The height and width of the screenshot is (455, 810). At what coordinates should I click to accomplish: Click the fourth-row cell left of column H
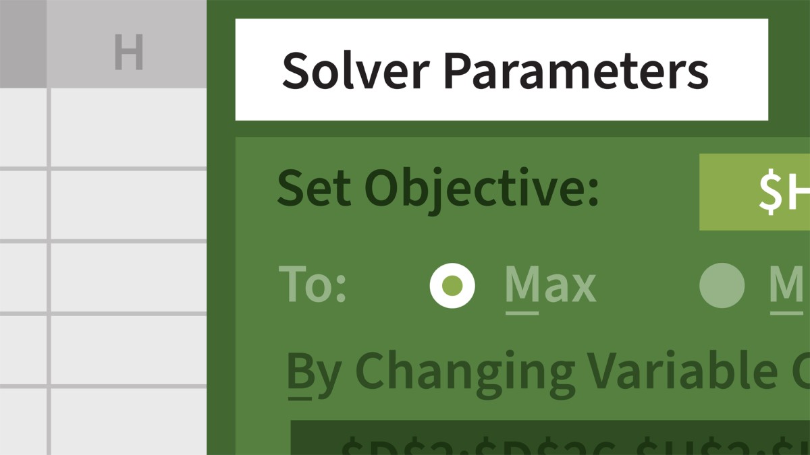pyautogui.click(x=23, y=349)
